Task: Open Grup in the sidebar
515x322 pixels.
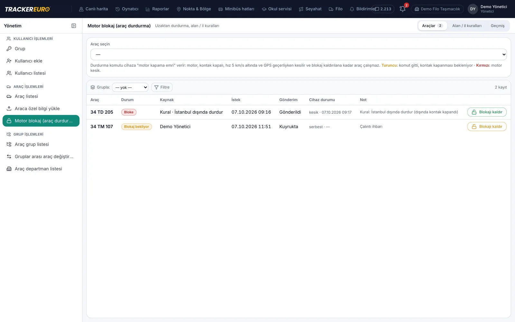Action: coord(41,49)
